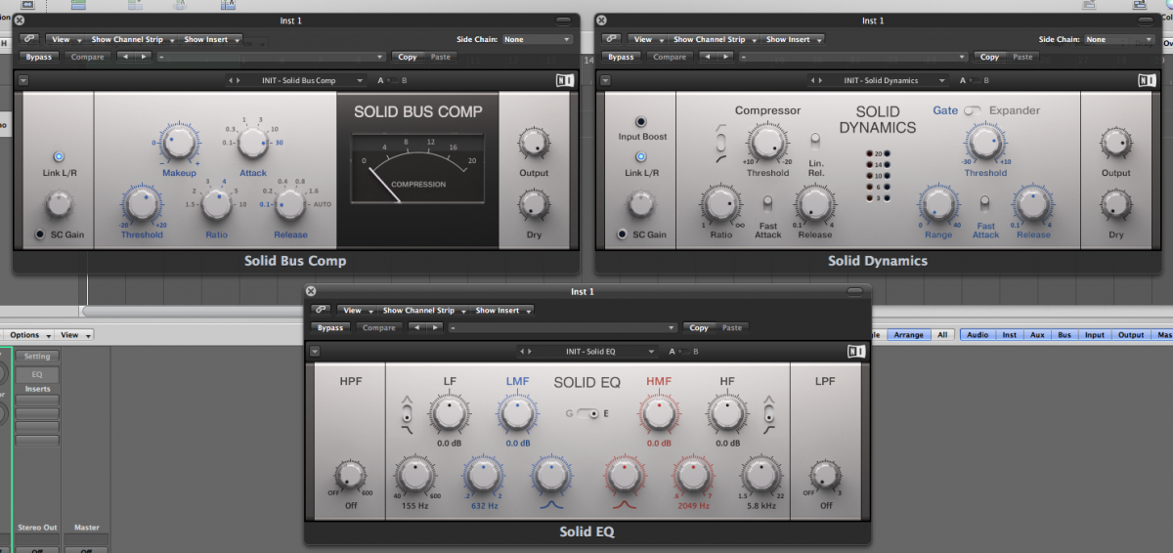
Task: Click next setting arrow beside Compare in Solid EQ
Action: coord(434,327)
